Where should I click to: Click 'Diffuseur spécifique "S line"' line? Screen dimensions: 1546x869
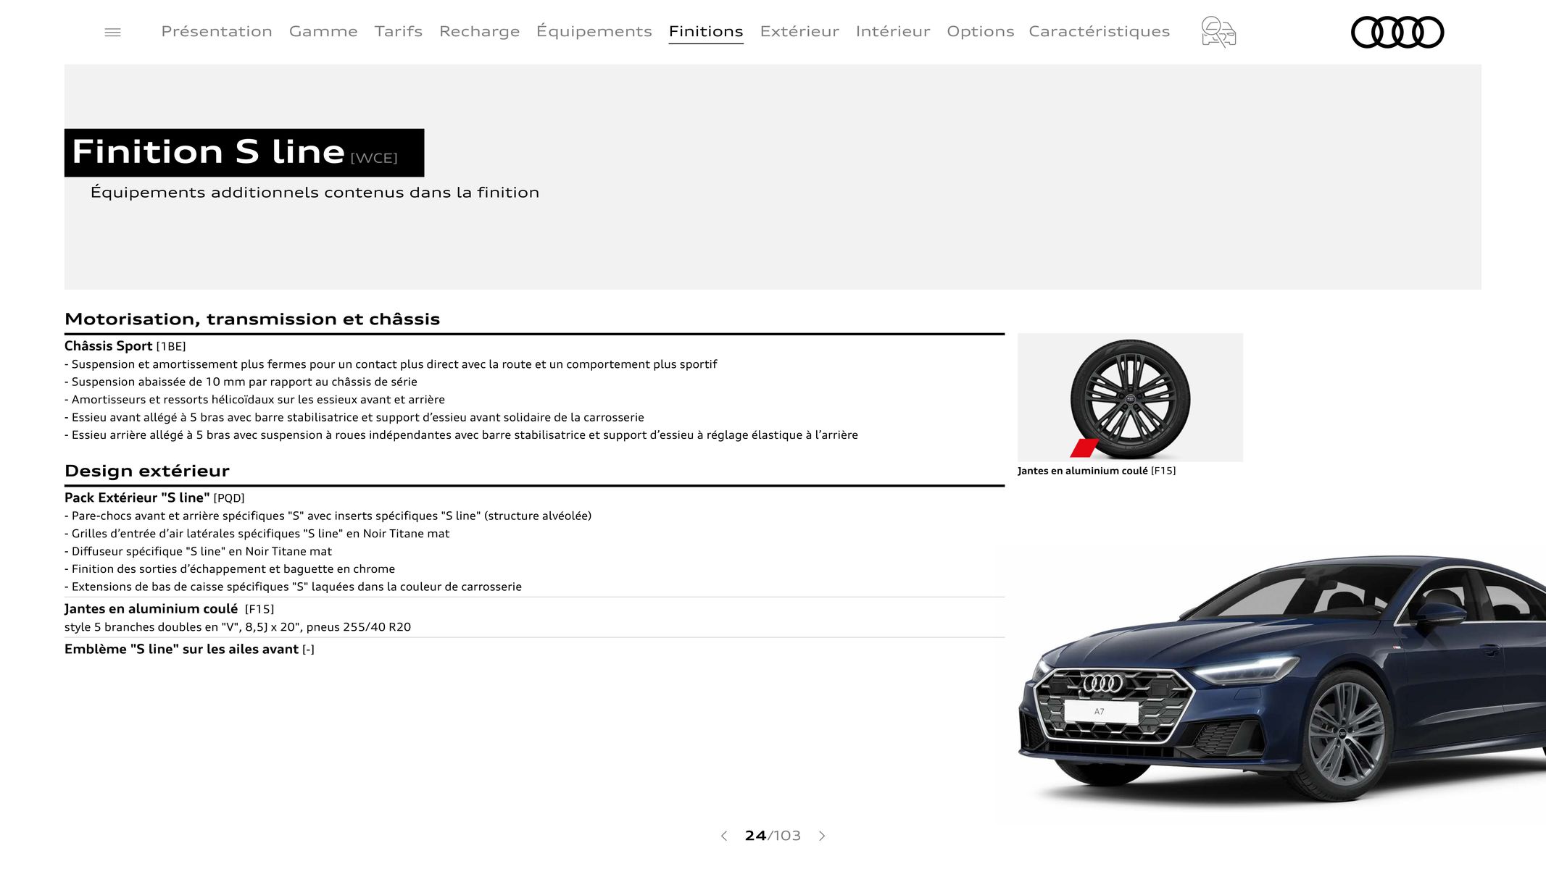[198, 551]
